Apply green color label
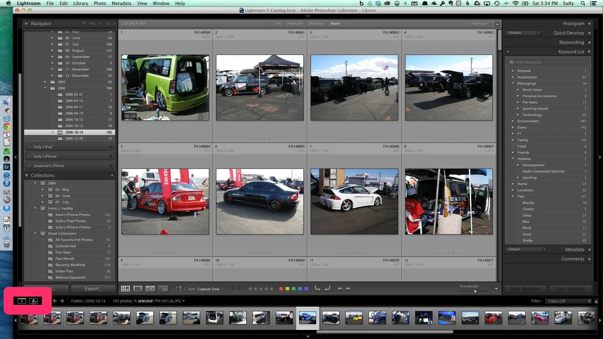Screen dimensions: 603x339 pyautogui.click(x=293, y=289)
